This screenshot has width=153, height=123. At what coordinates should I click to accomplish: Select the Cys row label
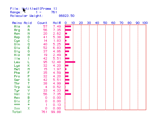(17, 41)
